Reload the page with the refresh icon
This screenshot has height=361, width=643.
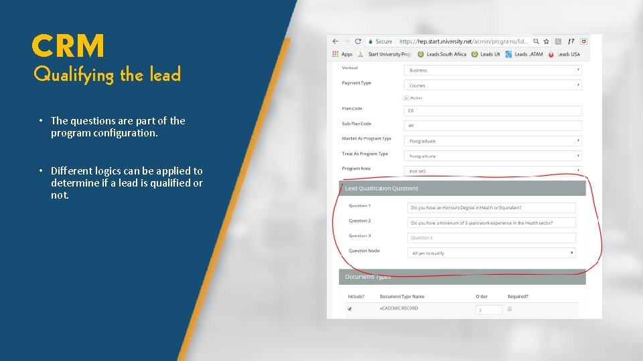pos(358,41)
